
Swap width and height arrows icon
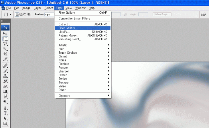click(x=125, y=14)
